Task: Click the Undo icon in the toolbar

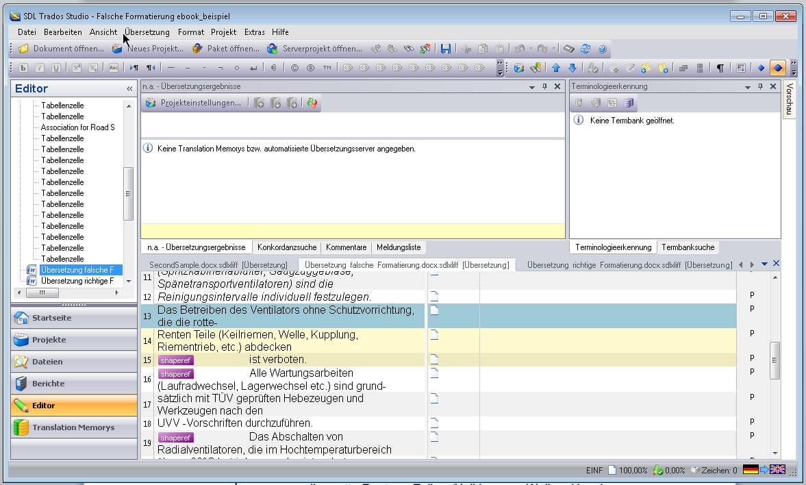Action: coord(520,48)
